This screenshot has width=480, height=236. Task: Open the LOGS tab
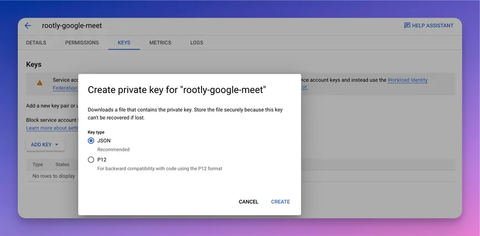(x=197, y=43)
